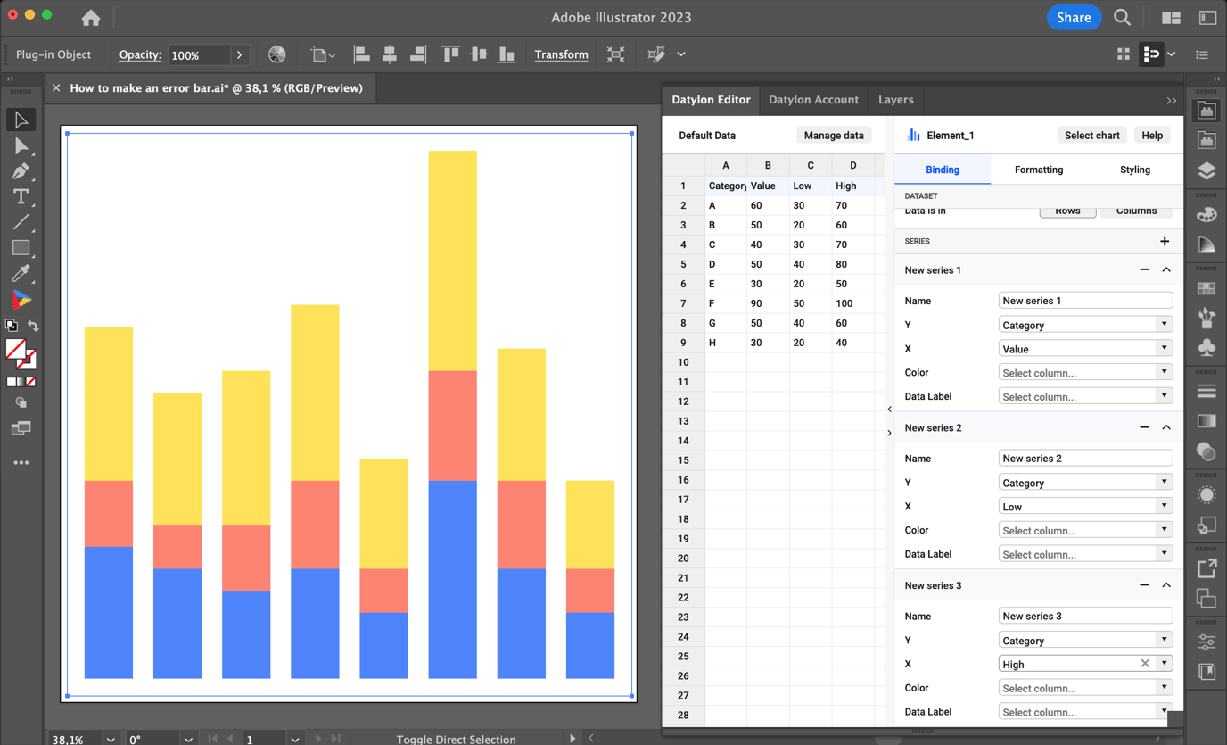1227x745 pixels.
Task: Select the Selection tool
Action: (21, 119)
